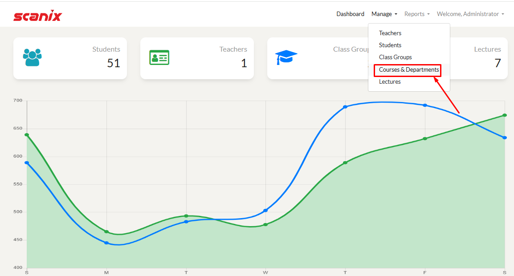Click the Students count card value 51
Viewport: 514px width, 276px height.
pyautogui.click(x=114, y=63)
